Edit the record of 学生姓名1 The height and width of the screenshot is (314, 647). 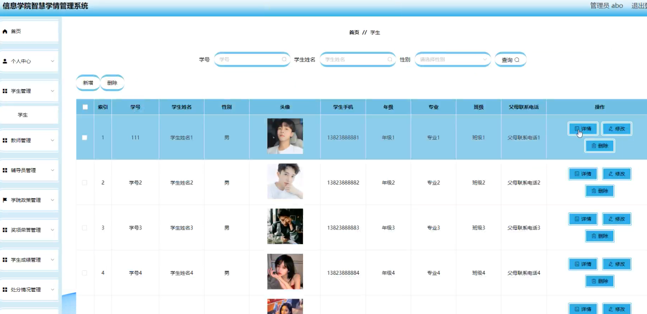pyautogui.click(x=616, y=128)
